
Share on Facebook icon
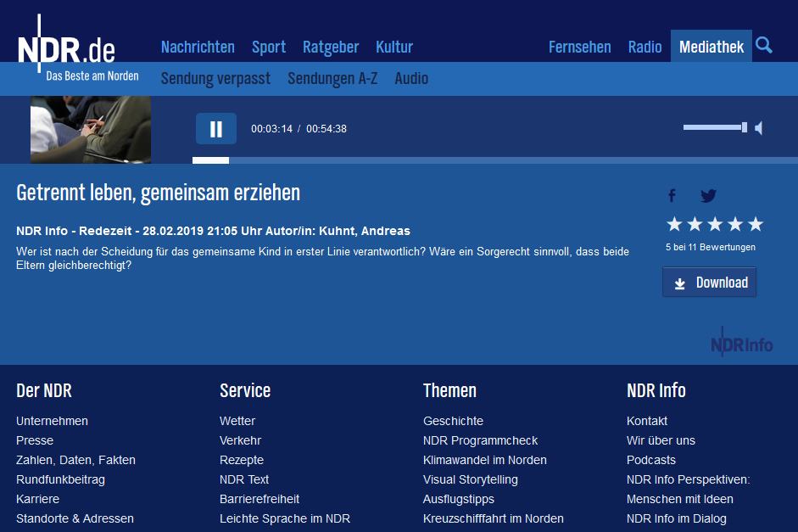672,195
